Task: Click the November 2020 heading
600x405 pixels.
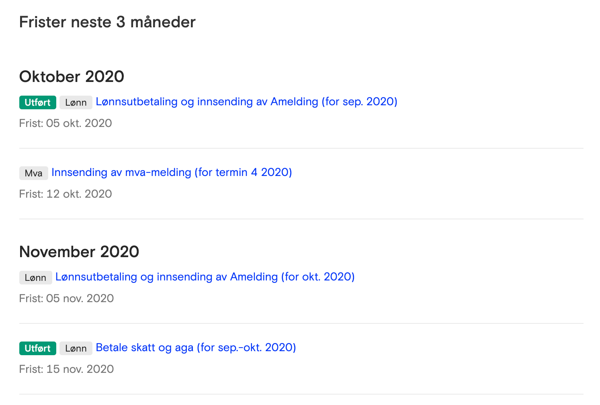Action: 79,252
